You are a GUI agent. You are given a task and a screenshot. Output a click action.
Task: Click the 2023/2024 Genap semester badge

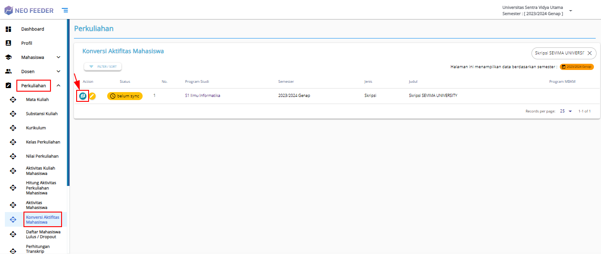pos(577,67)
